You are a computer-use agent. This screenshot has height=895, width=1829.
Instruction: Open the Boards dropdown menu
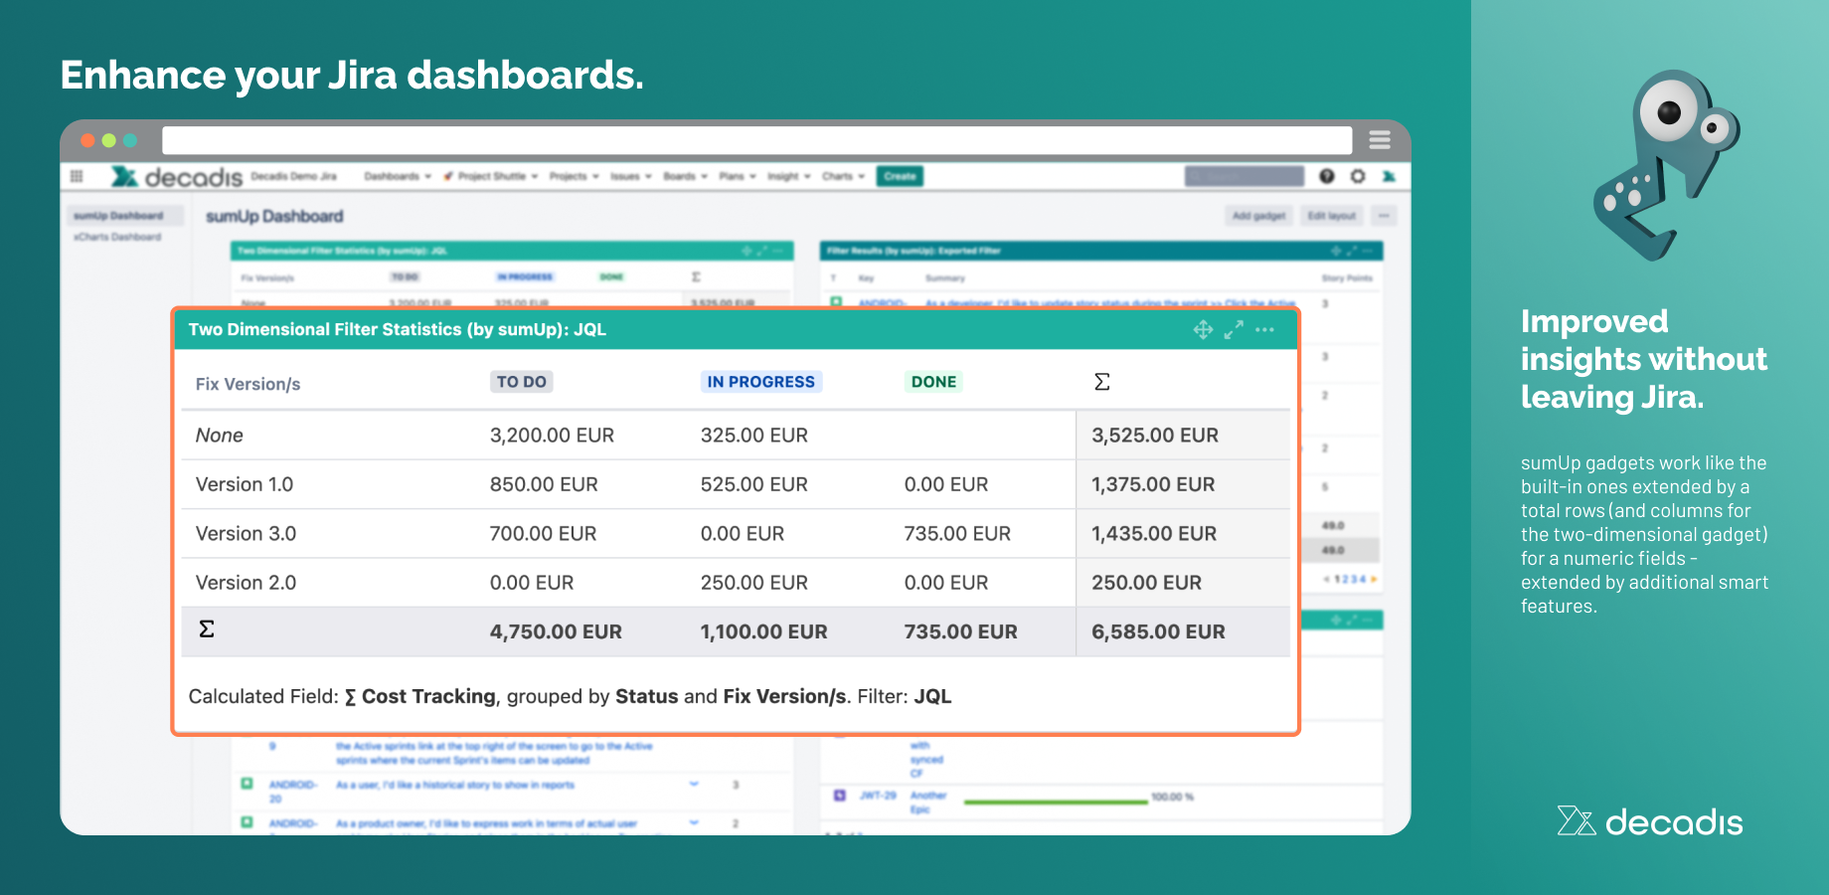click(x=686, y=176)
